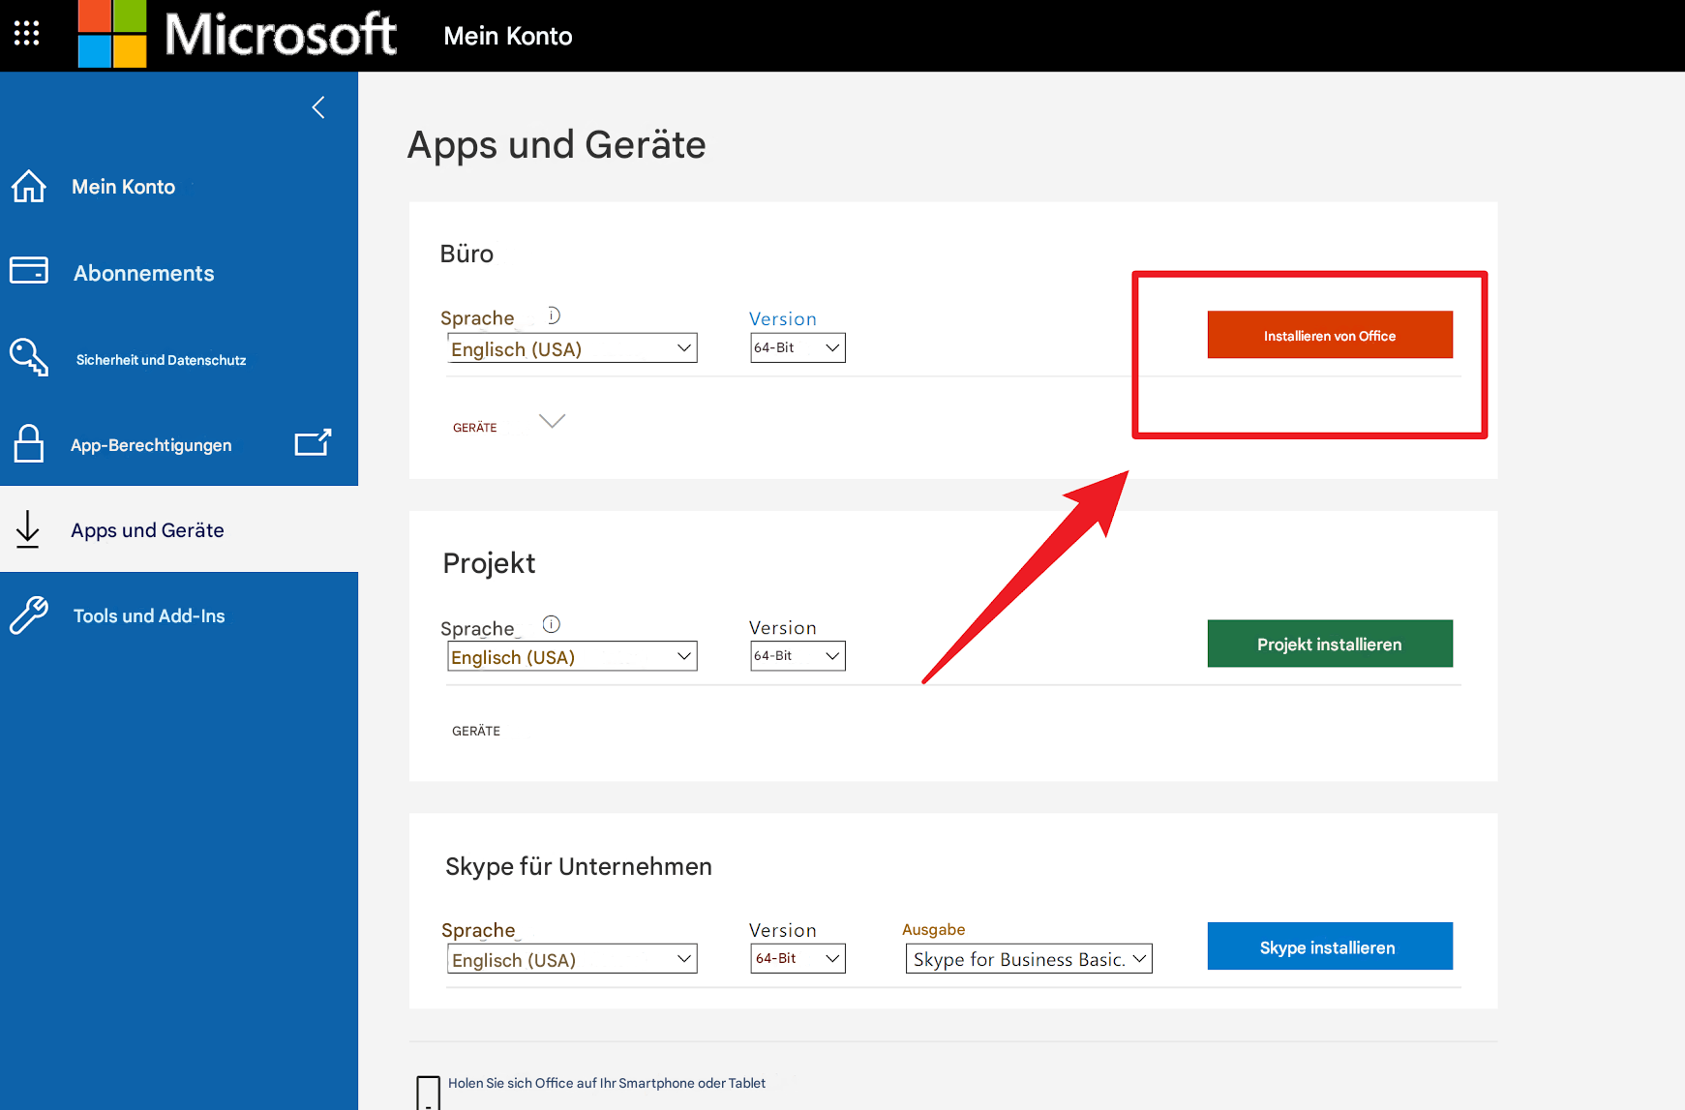The image size is (1685, 1110).
Task: Open the smartphone or tablet Office link
Action: tap(607, 1083)
